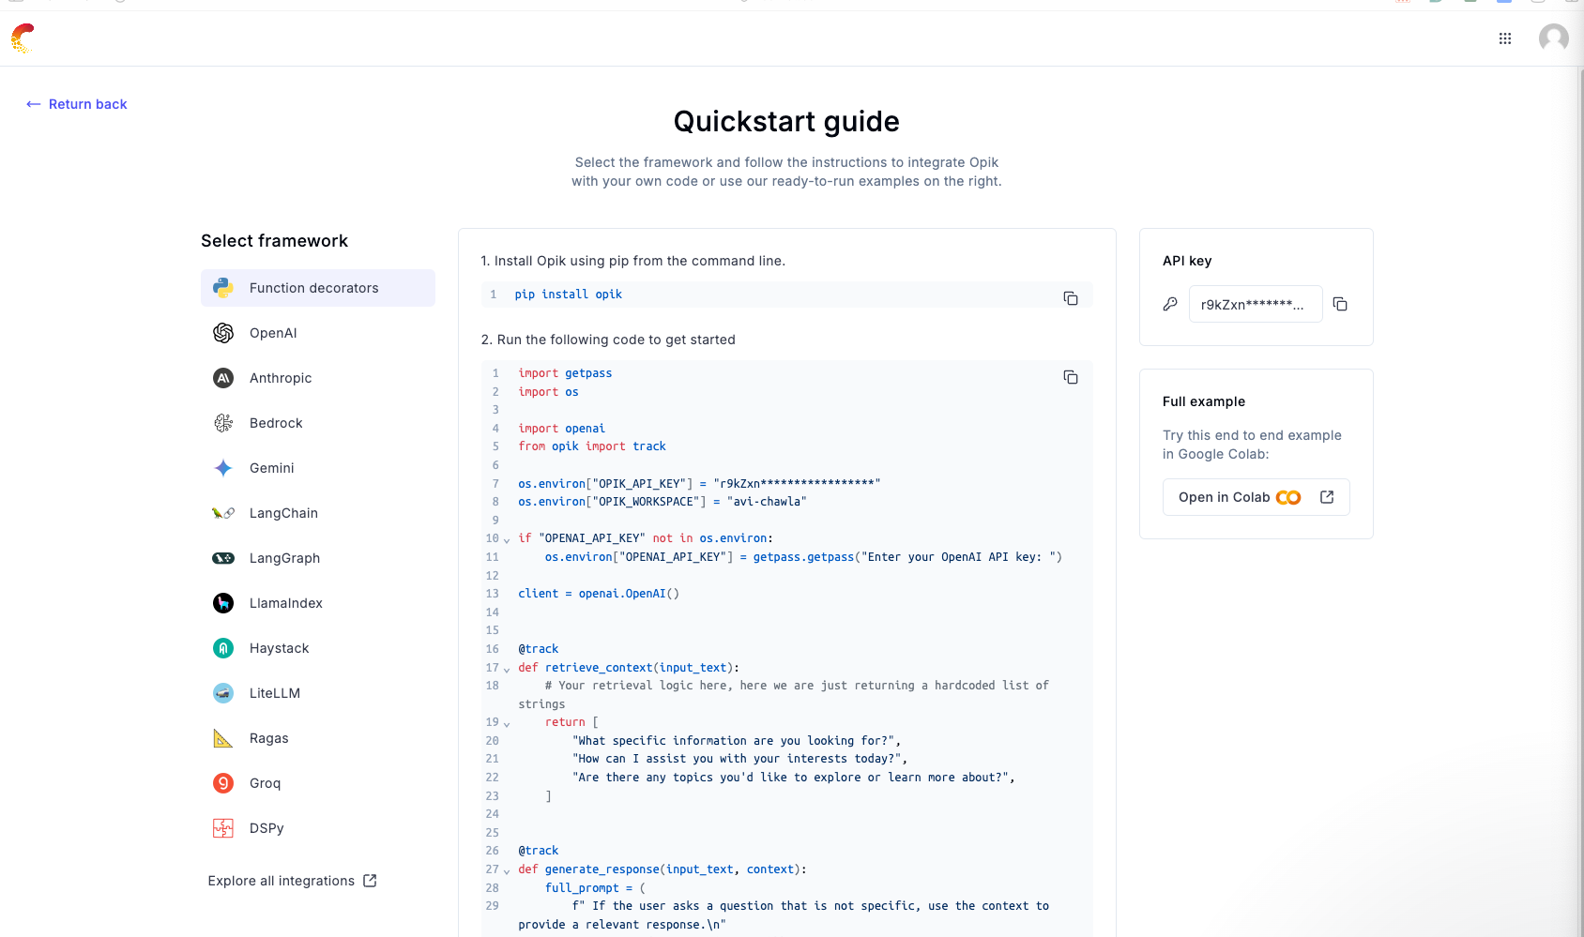Click the 'import openai' code line
1584x937 pixels.
[x=562, y=429]
